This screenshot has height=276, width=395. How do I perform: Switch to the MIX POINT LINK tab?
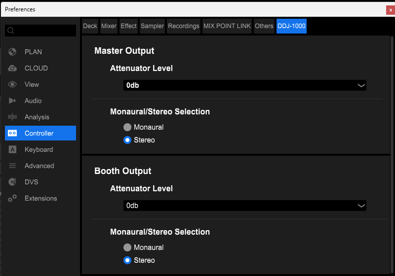click(x=227, y=26)
